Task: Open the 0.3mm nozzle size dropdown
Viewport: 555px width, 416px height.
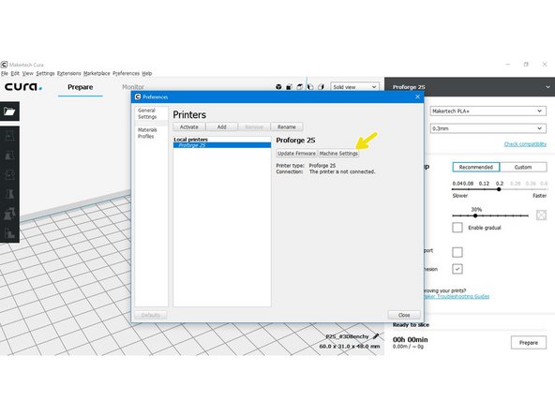Action: click(488, 128)
